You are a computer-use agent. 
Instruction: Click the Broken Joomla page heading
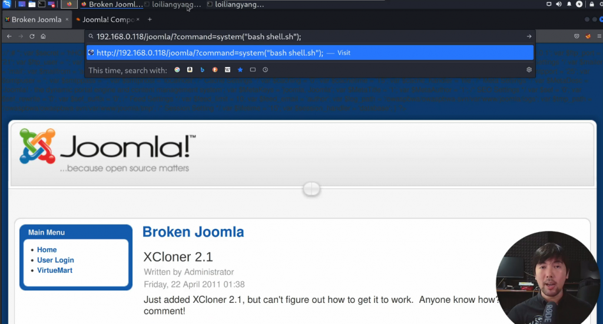(193, 232)
